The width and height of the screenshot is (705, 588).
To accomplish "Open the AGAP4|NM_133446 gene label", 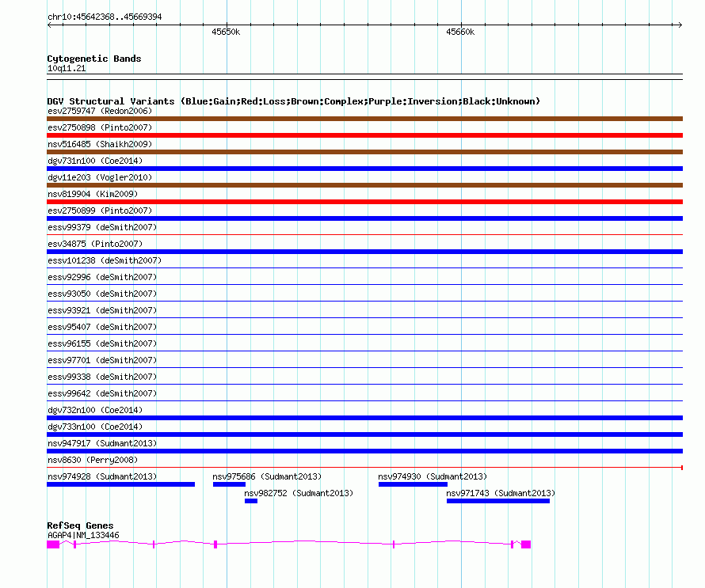I will 83,535.
